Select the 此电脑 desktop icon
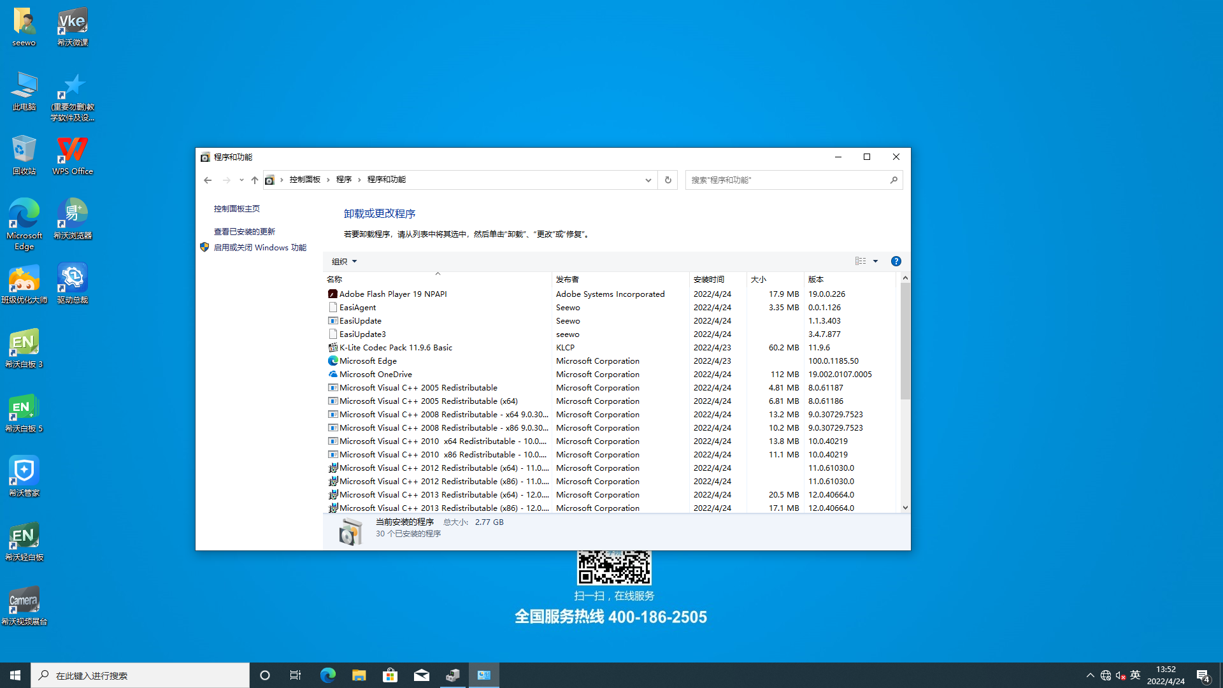 [24, 92]
